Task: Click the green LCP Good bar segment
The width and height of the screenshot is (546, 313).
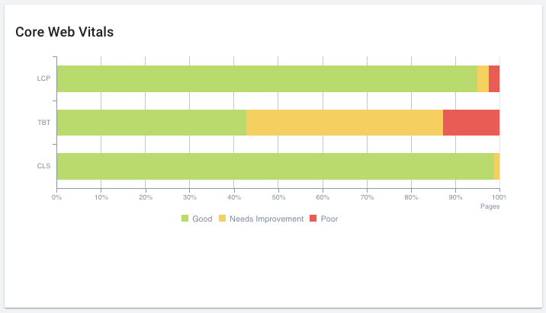Action: (267, 78)
